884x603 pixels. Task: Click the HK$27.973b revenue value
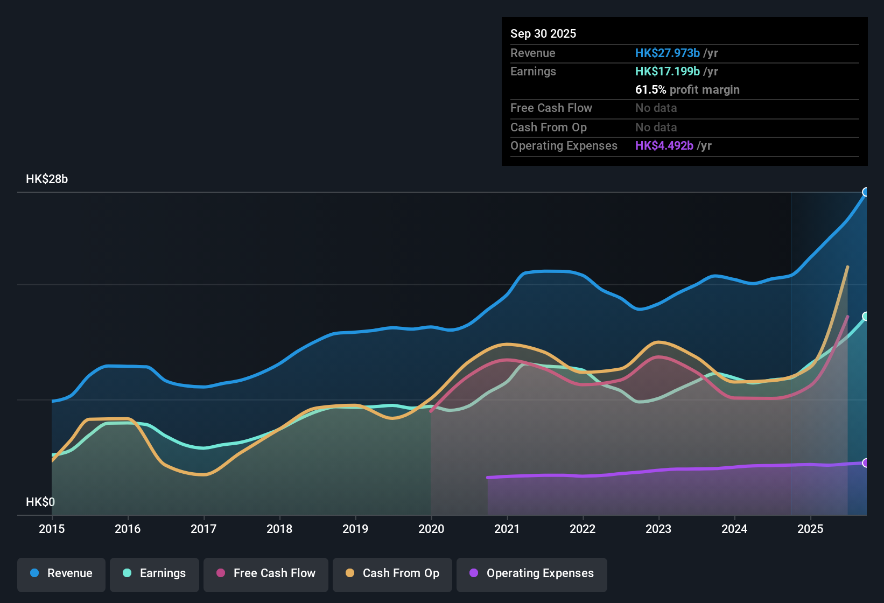coord(668,53)
